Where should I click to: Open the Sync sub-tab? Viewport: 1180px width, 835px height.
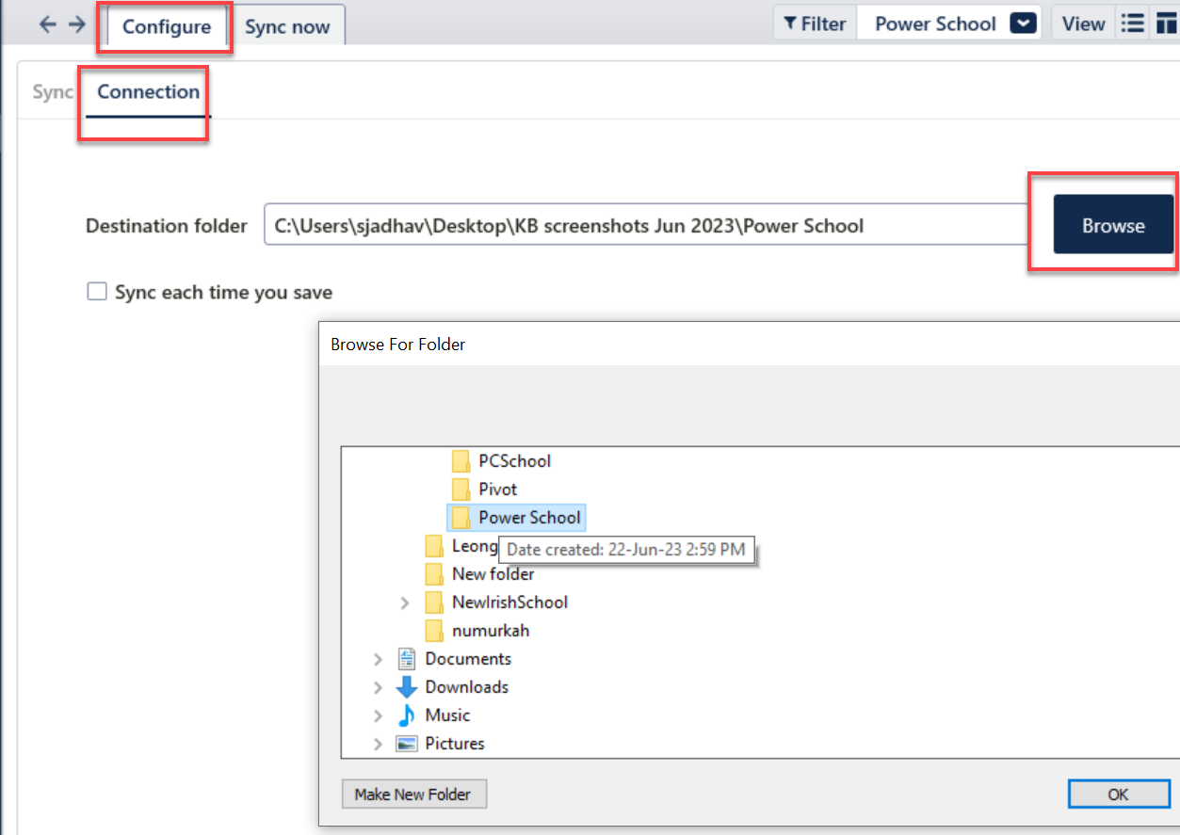tap(53, 92)
